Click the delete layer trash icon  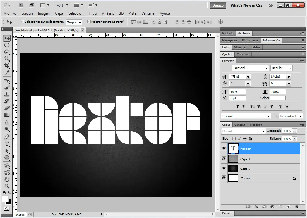[297, 207]
